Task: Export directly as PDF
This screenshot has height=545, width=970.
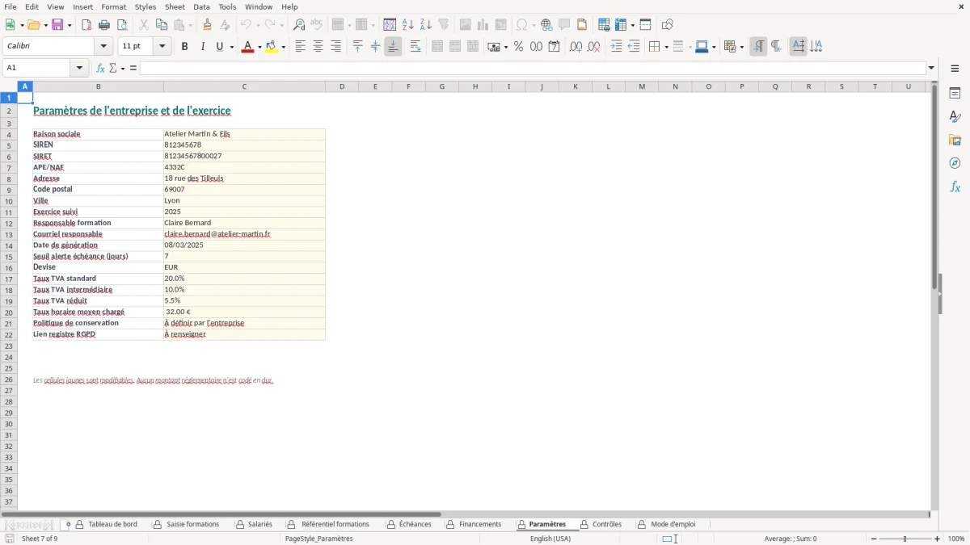Action: click(x=86, y=25)
